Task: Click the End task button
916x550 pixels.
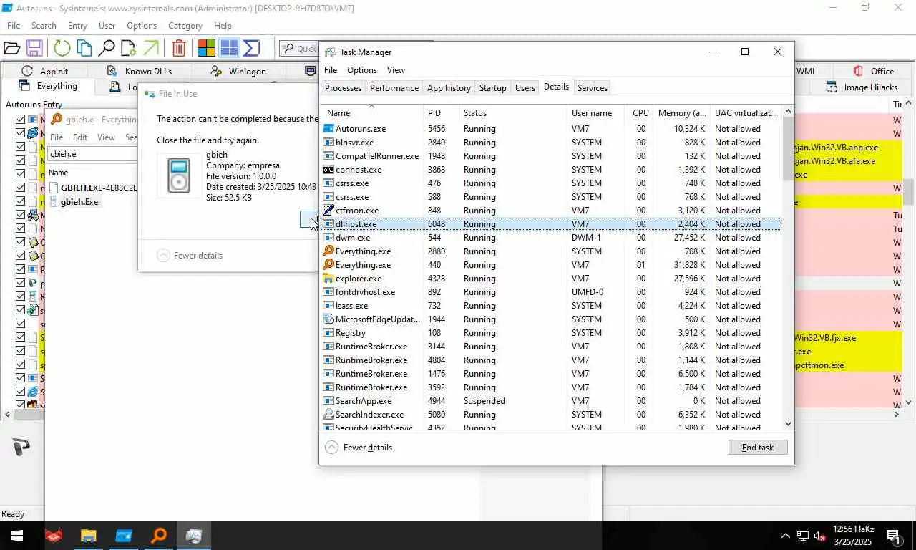Action: point(758,448)
